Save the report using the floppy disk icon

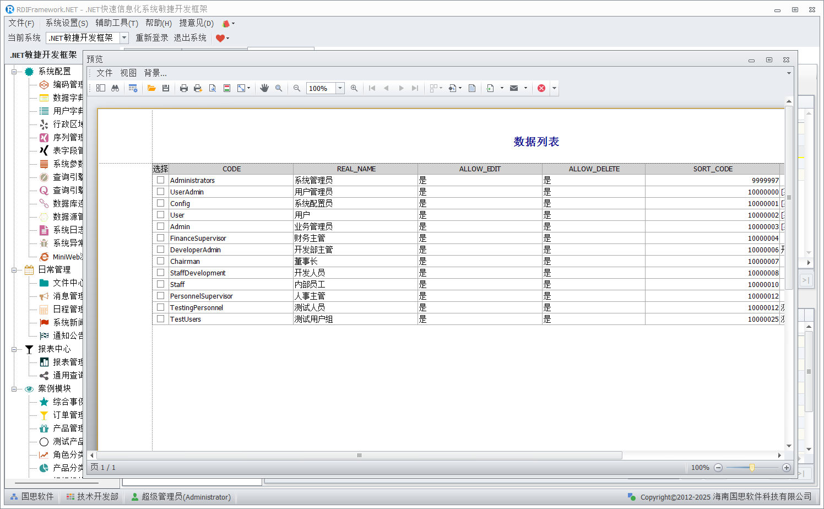point(166,88)
